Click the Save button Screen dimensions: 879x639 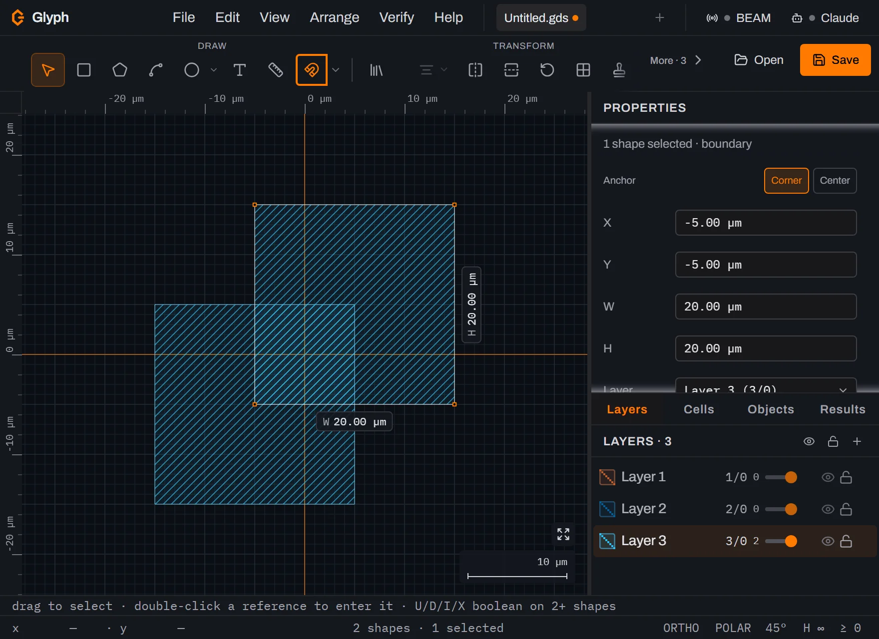(836, 60)
